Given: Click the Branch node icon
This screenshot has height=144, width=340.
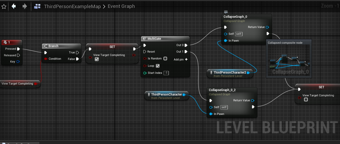Looking at the screenshot, I should (x=45, y=46).
